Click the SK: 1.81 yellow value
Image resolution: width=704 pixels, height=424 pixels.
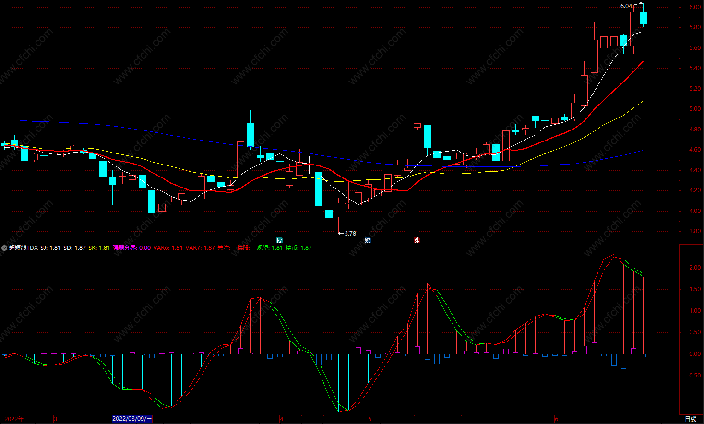pyautogui.click(x=99, y=248)
